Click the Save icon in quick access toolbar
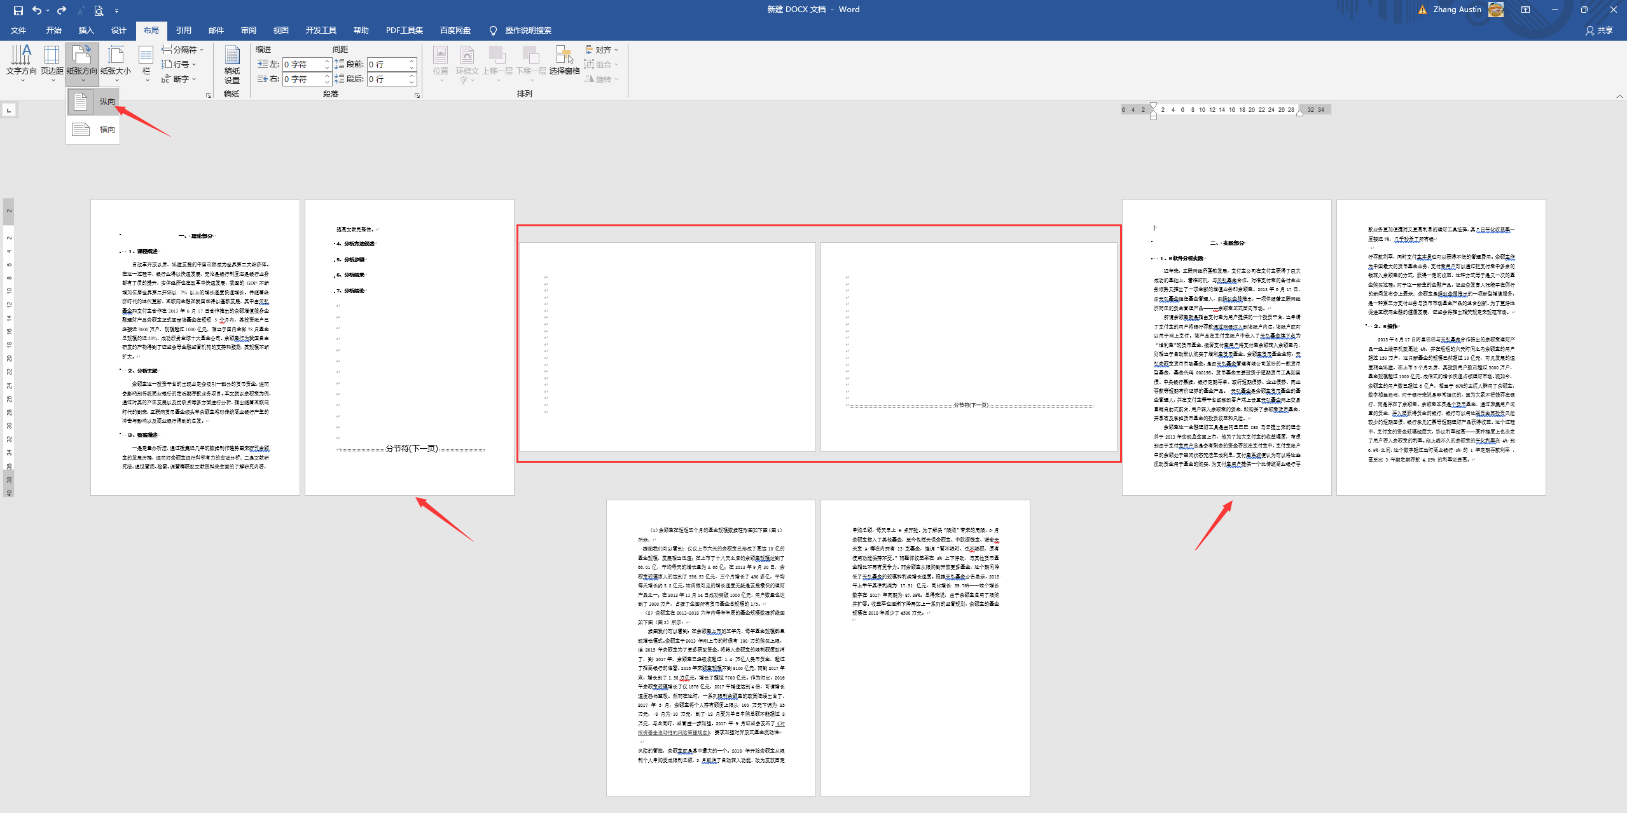Screen dimensions: 1627x813 [18, 10]
